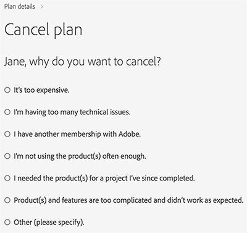
Task: Click the "I'm not using the product(s) often enough." text
Action: point(80,156)
